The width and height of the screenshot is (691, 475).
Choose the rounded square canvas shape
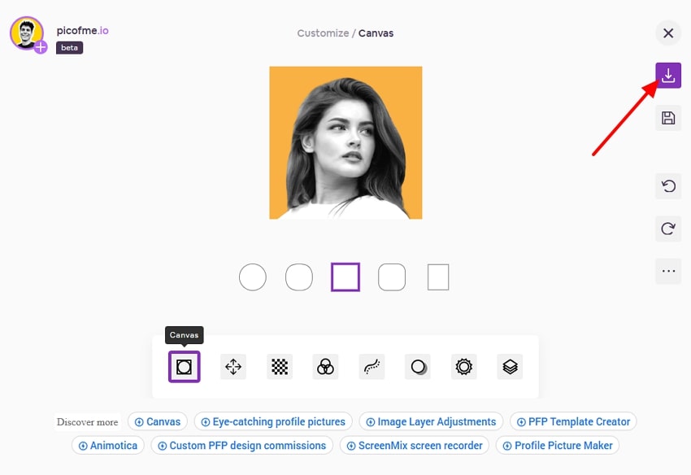click(x=392, y=277)
